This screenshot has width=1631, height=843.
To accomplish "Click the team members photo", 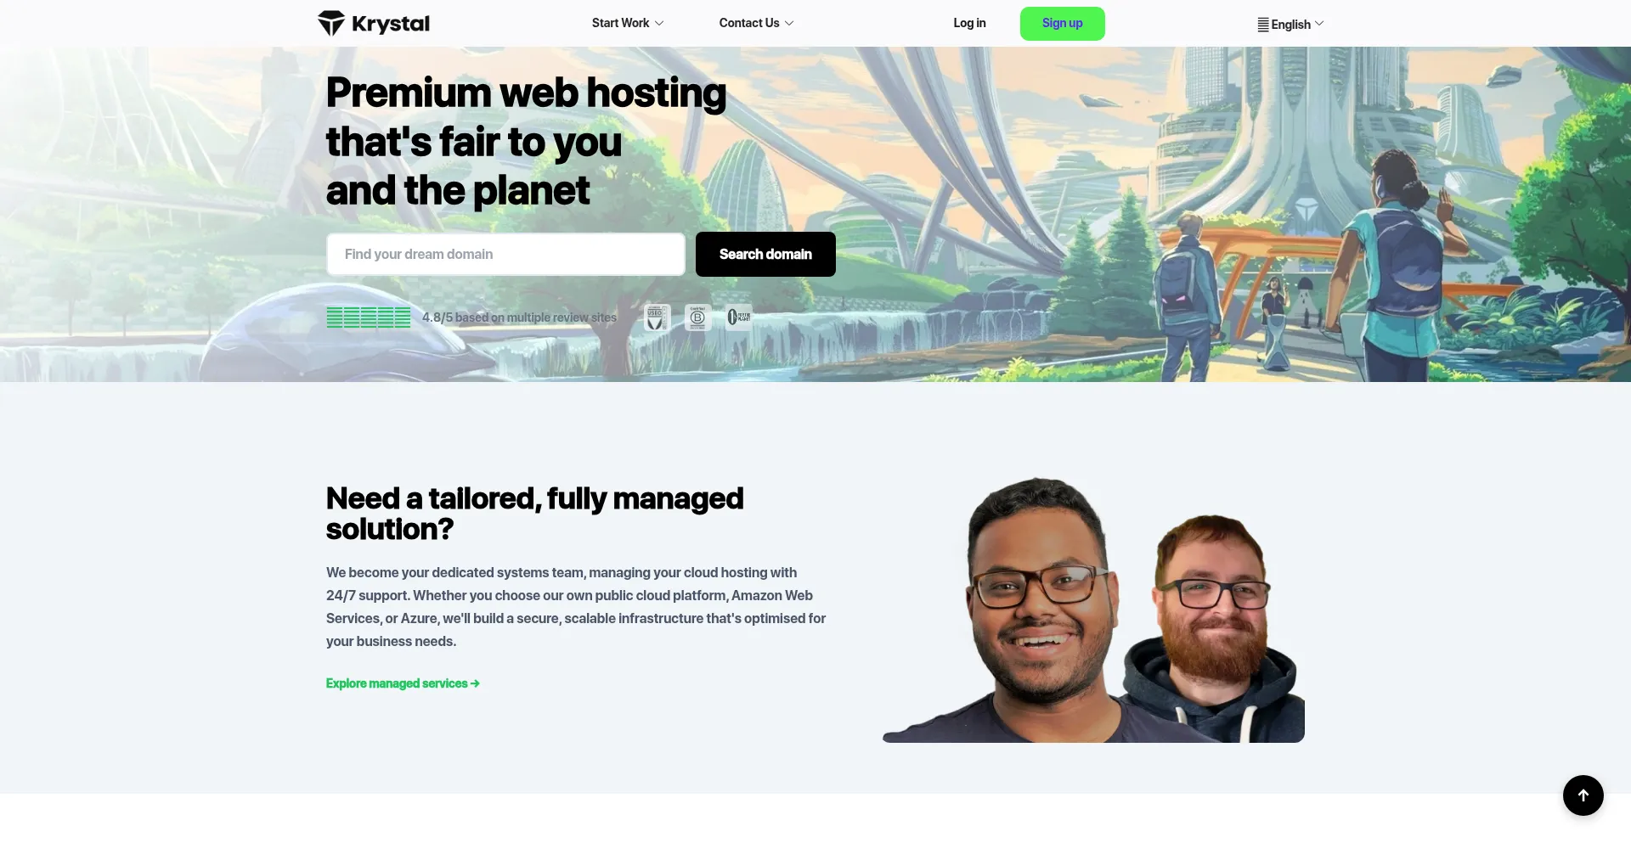I will pyautogui.click(x=1093, y=610).
